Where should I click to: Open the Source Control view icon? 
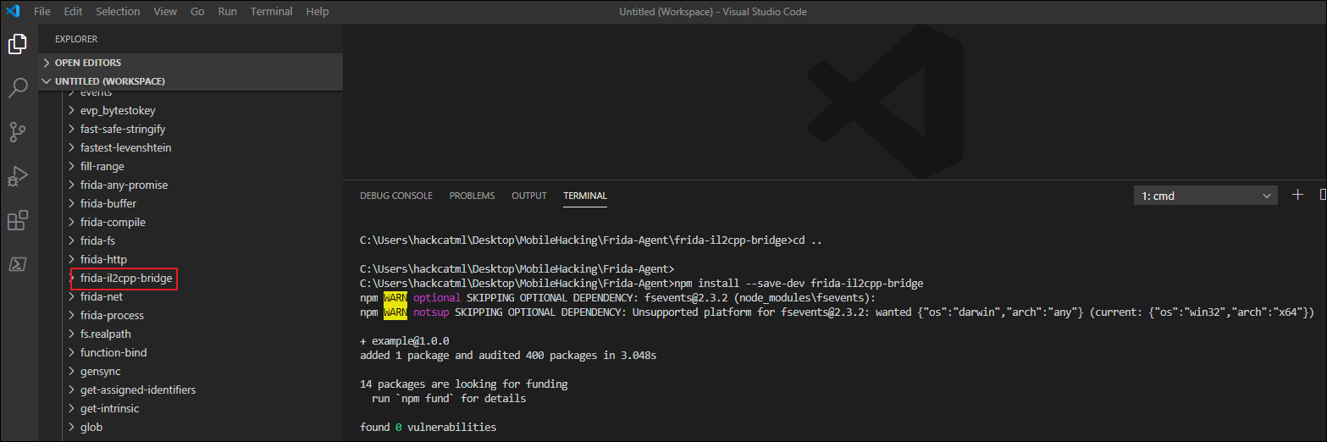point(19,131)
